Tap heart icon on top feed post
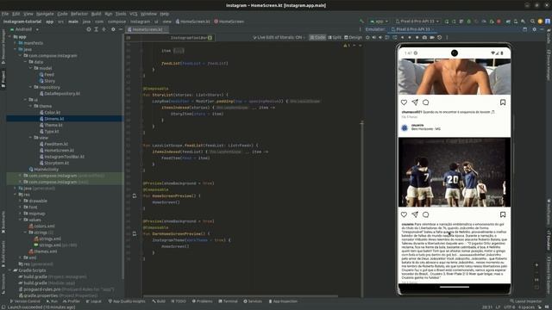The height and width of the screenshot is (310, 552). coord(404,102)
